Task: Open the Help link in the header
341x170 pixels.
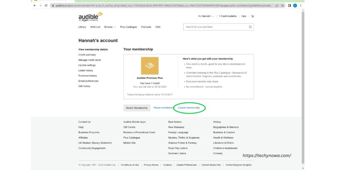Action: [x=244, y=16]
